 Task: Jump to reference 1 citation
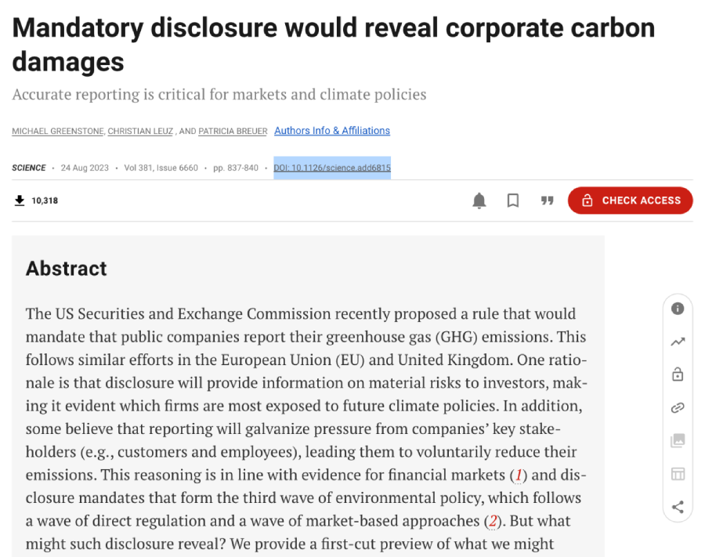click(517, 476)
